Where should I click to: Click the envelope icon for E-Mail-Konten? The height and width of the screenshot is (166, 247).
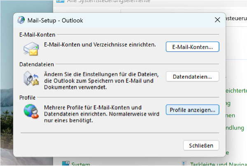click(x=32, y=48)
